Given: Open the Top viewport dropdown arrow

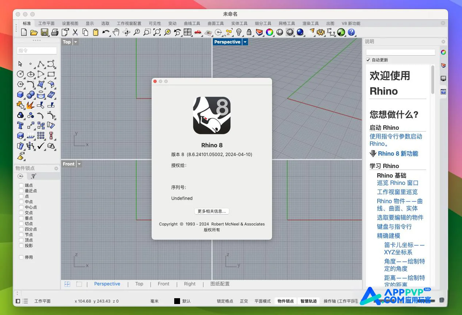Looking at the screenshot, I should 76,42.
